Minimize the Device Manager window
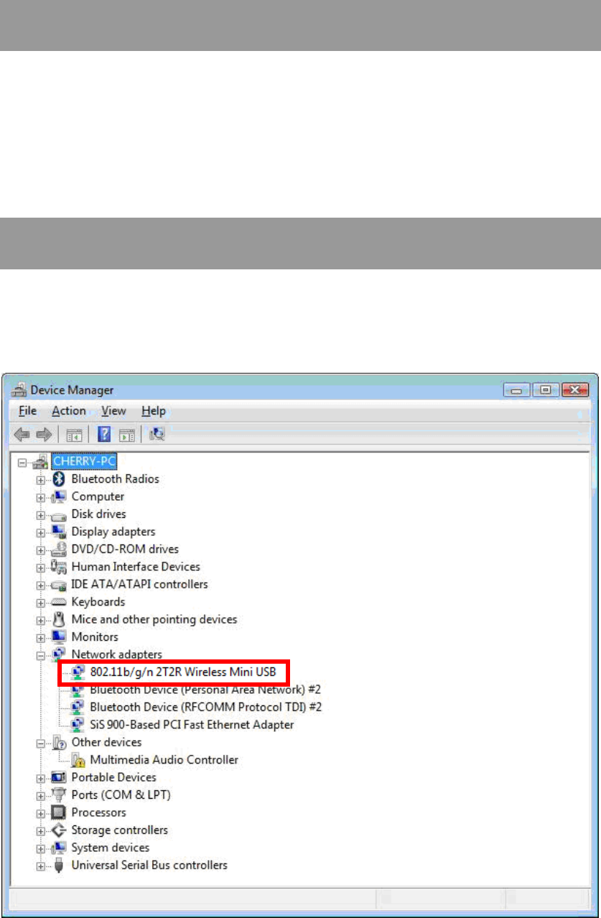The image size is (601, 918). coord(516,389)
